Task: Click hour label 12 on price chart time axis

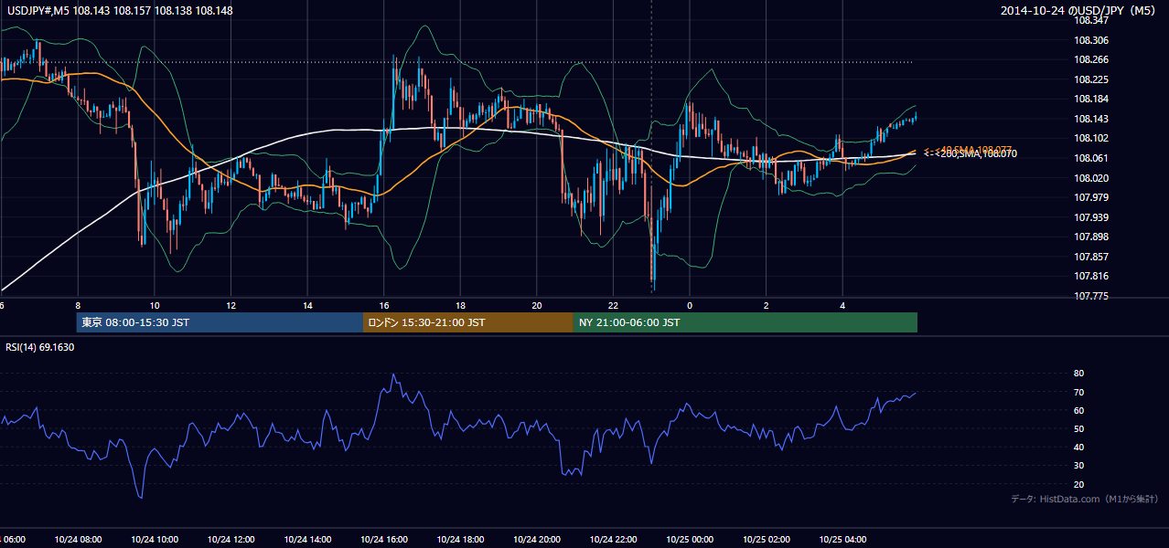Action: coord(231,305)
